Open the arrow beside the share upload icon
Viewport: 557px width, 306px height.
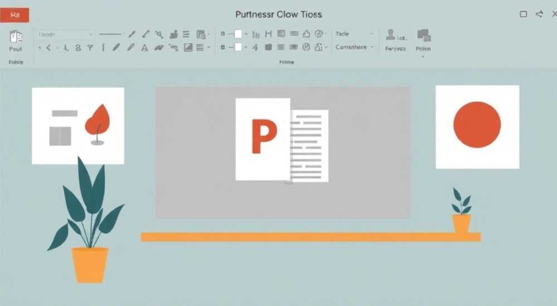(325, 47)
